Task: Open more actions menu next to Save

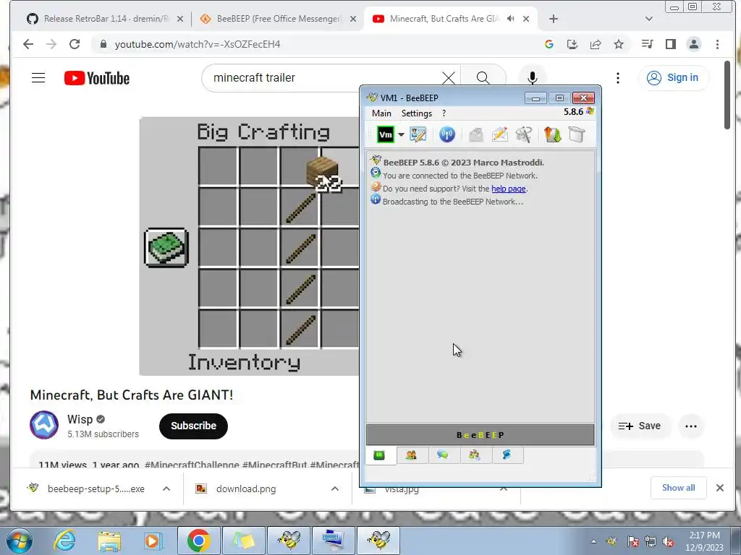Action: 691,426
